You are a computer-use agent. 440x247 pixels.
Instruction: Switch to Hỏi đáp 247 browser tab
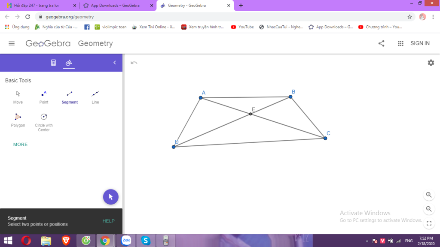[41, 5]
